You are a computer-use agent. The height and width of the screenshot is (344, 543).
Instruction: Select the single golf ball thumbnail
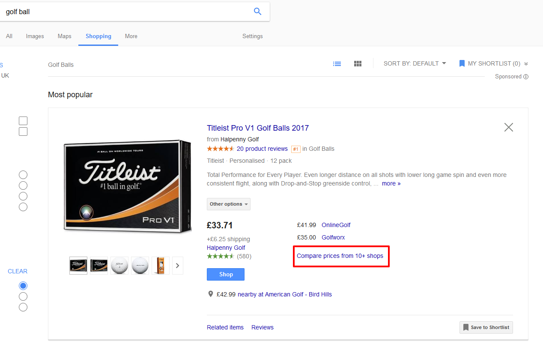(119, 266)
